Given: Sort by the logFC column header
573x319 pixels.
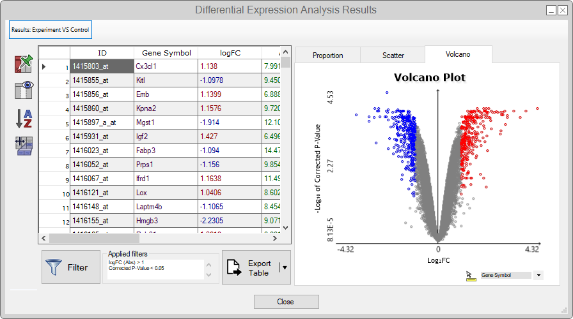Looking at the screenshot, I should click(229, 53).
